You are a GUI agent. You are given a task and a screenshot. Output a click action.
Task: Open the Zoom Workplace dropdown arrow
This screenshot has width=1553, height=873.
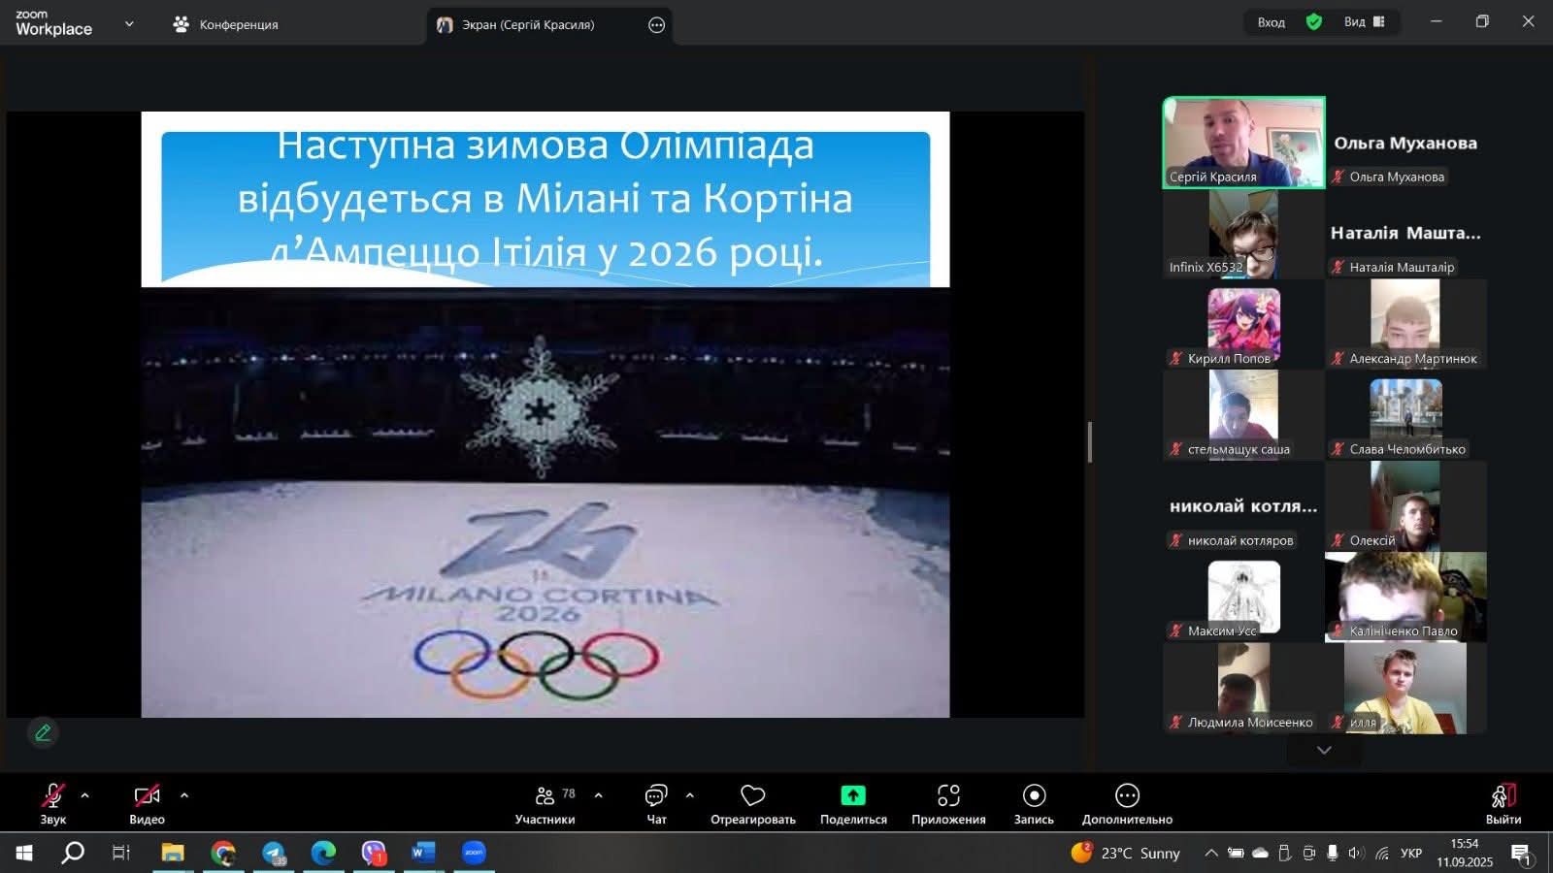(x=129, y=23)
